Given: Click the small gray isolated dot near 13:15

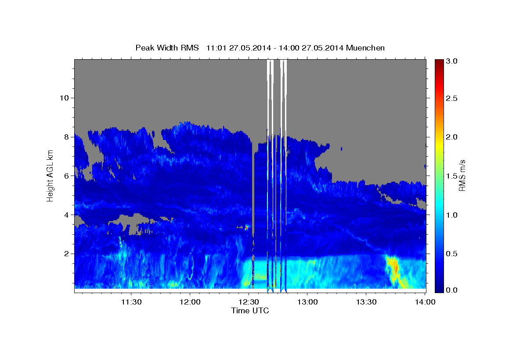Looking at the screenshot, I should coord(341,149).
